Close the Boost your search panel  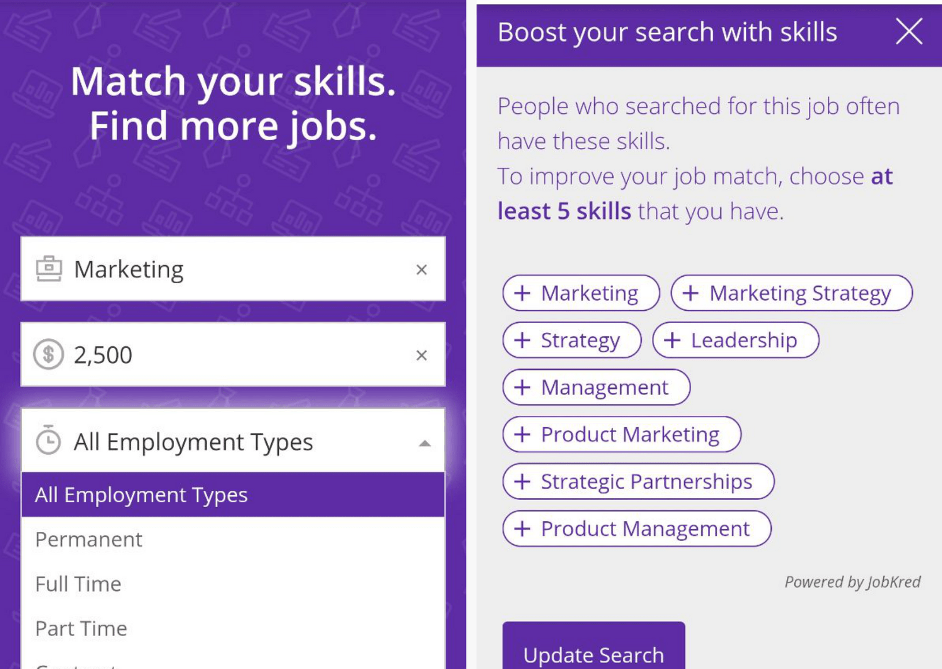click(909, 31)
